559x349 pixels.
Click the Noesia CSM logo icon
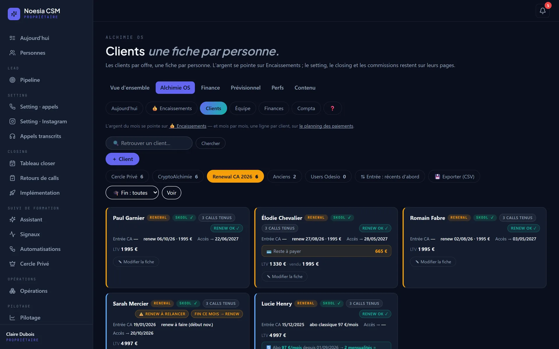point(14,14)
